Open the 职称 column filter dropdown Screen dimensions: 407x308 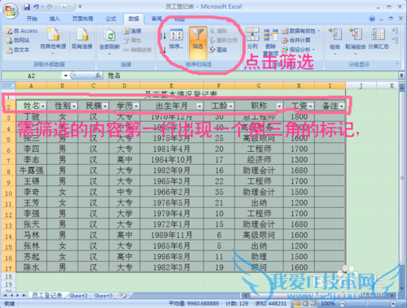tap(279, 106)
